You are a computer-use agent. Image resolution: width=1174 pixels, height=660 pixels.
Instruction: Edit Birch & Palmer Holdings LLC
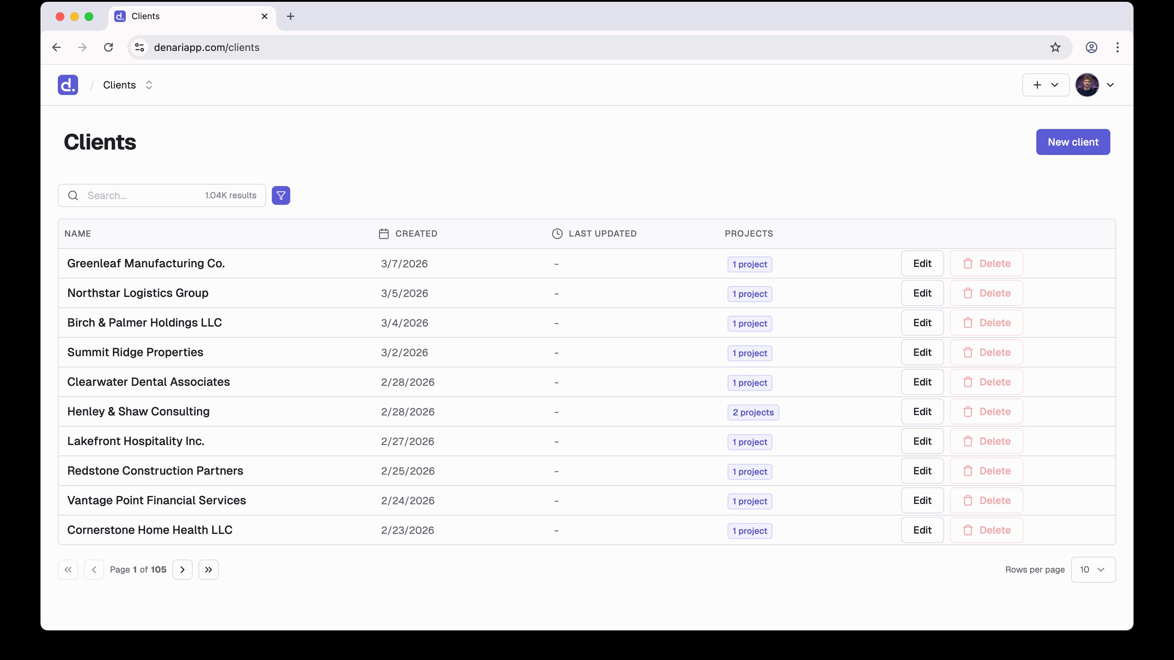click(922, 323)
